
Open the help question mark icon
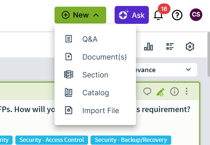click(177, 15)
